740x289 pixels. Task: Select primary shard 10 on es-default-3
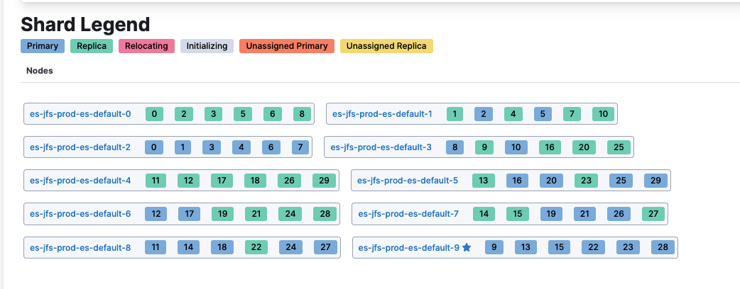click(516, 147)
